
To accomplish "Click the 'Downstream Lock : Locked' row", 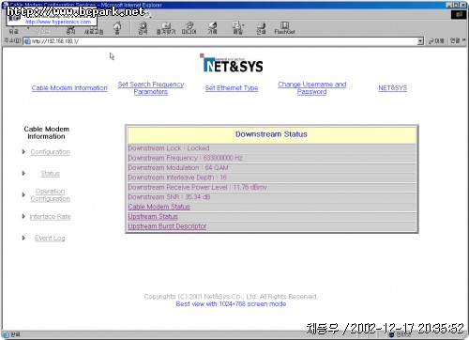I will (x=271, y=148).
